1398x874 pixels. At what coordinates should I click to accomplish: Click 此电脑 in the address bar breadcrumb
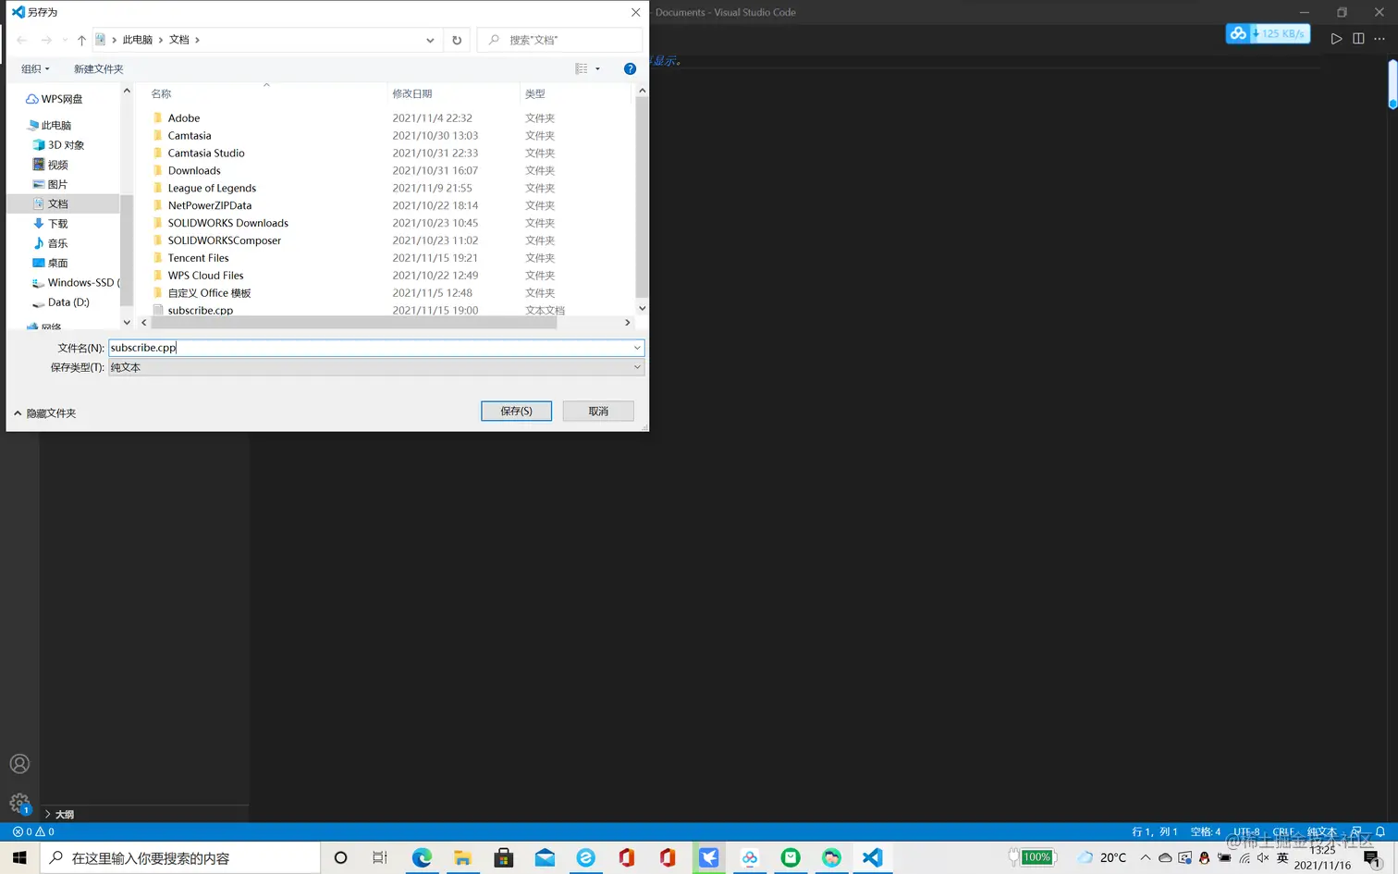[x=138, y=40]
